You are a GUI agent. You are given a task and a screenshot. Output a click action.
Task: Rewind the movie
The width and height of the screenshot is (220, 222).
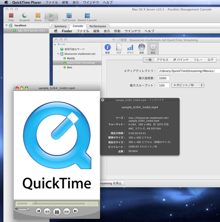point(47,212)
